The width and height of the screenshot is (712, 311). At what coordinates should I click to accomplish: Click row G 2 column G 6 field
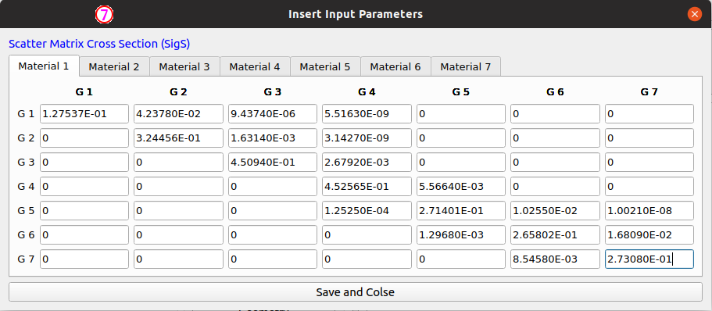[x=556, y=138]
